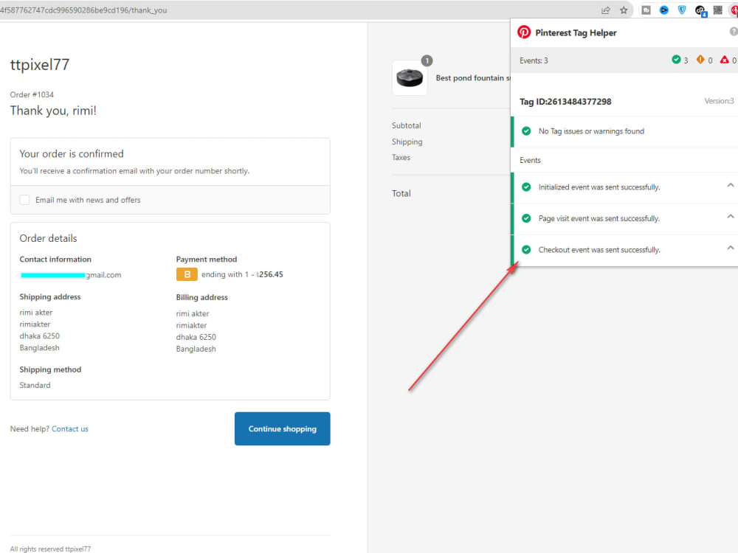
Task: Click the Facebook Pixel Helper extension icon
Action: (646, 10)
